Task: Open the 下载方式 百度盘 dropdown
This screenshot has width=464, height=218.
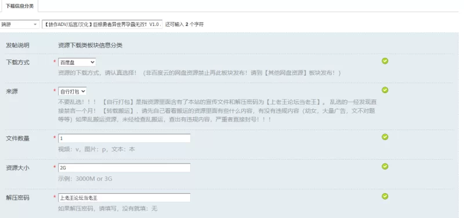Action: 77,62
